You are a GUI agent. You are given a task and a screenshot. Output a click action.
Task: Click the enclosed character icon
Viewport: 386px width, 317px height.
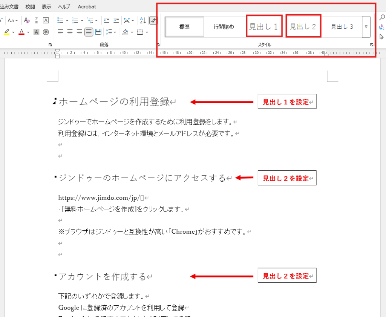coord(46,32)
